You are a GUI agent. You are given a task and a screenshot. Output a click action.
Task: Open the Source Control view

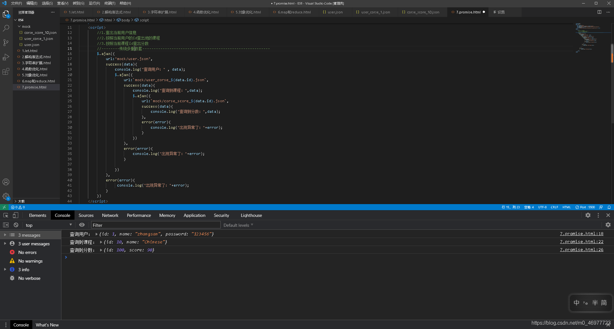[6, 42]
